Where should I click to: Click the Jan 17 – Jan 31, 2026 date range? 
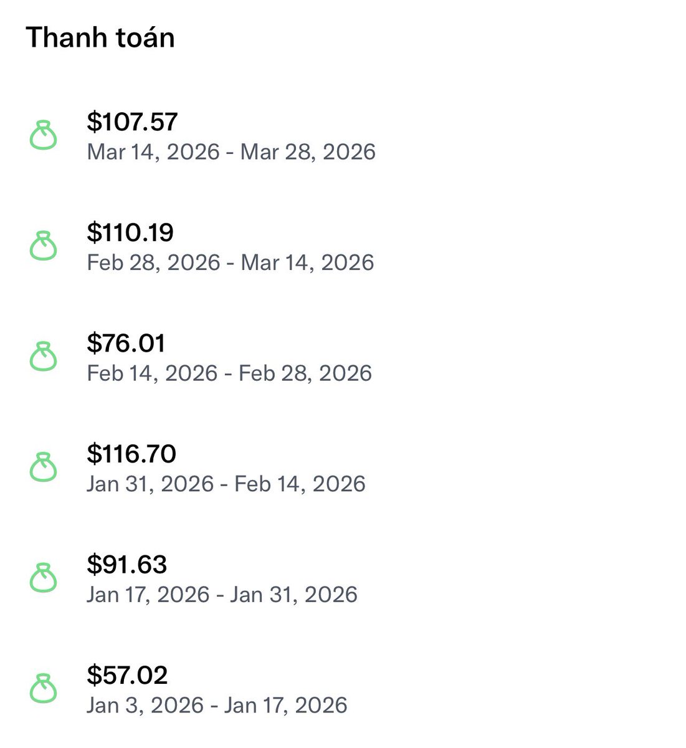(222, 595)
